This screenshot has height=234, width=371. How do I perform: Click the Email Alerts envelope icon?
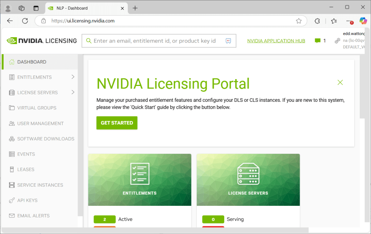click(x=12, y=216)
